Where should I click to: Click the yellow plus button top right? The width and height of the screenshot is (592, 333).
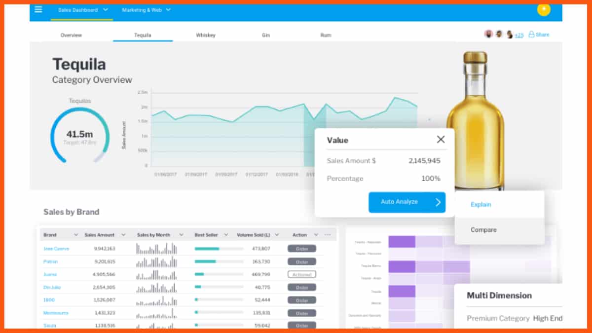[x=544, y=9]
